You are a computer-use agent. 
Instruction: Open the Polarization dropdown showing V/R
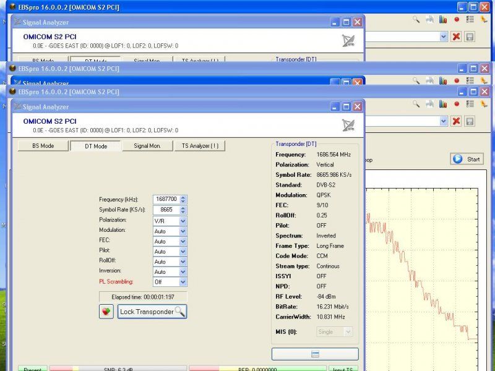coord(183,220)
